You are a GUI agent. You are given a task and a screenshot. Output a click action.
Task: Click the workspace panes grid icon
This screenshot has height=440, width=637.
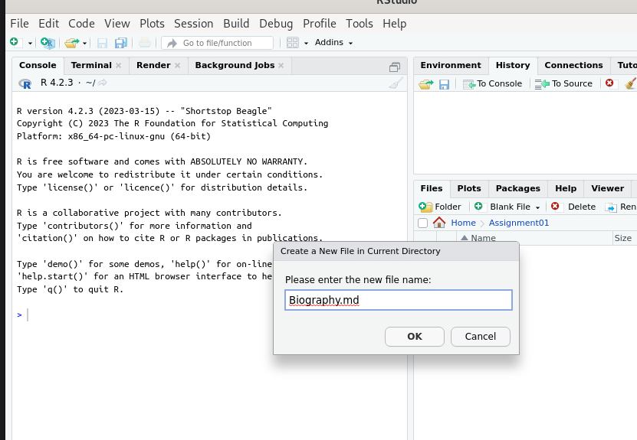coord(293,43)
